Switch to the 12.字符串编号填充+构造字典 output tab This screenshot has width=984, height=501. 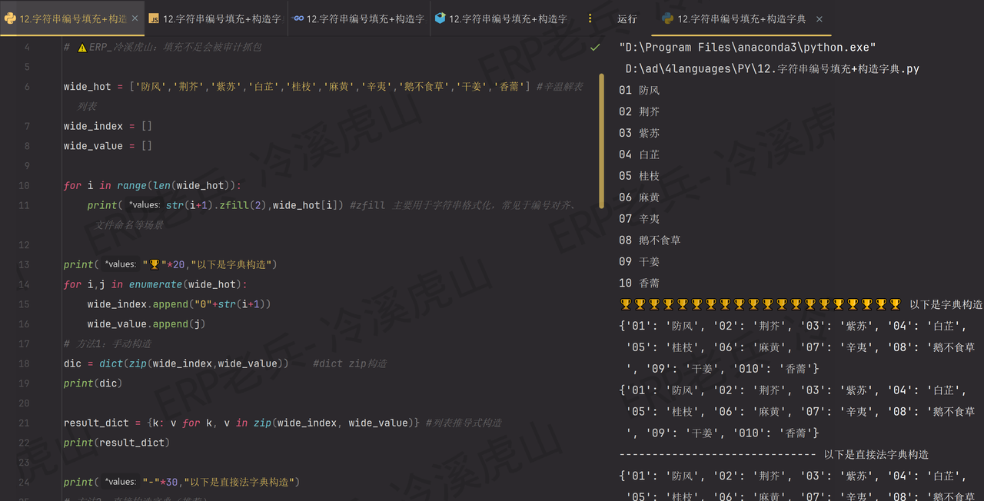tap(738, 18)
